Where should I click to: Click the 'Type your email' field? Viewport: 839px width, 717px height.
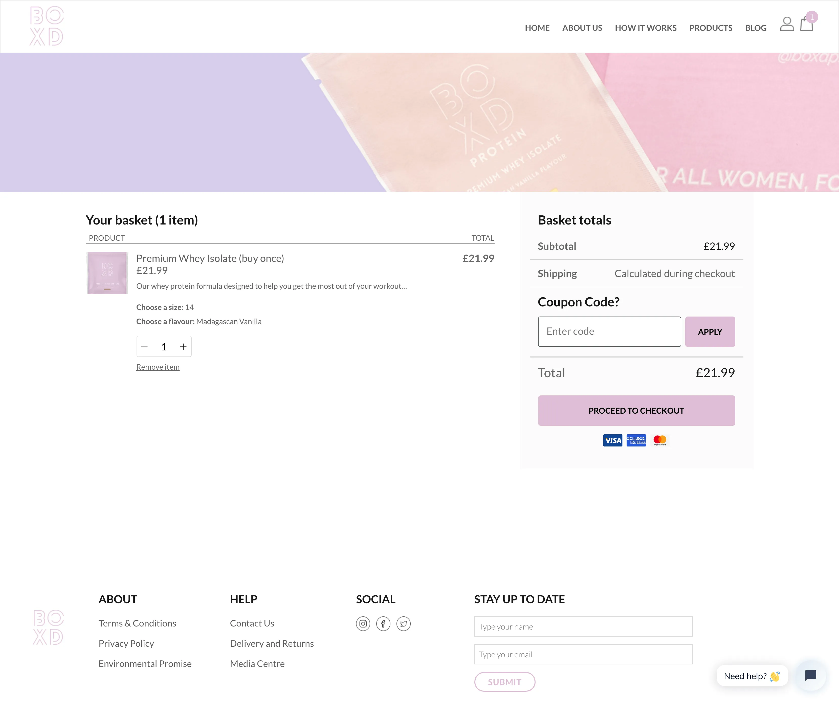coord(583,654)
